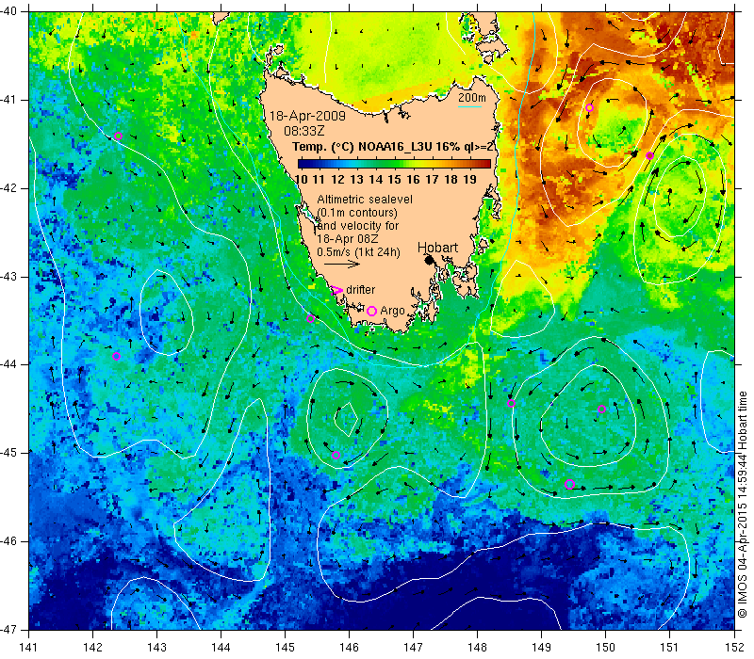Click the '-47' latitude axis label
This screenshot has width=754, height=659.
8,629
